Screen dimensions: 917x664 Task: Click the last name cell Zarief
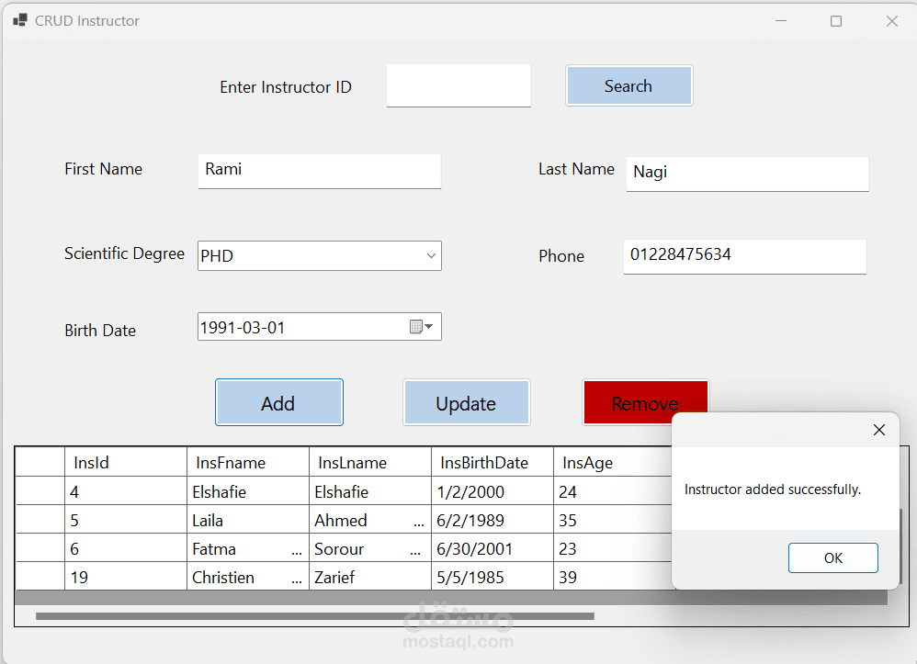(370, 577)
